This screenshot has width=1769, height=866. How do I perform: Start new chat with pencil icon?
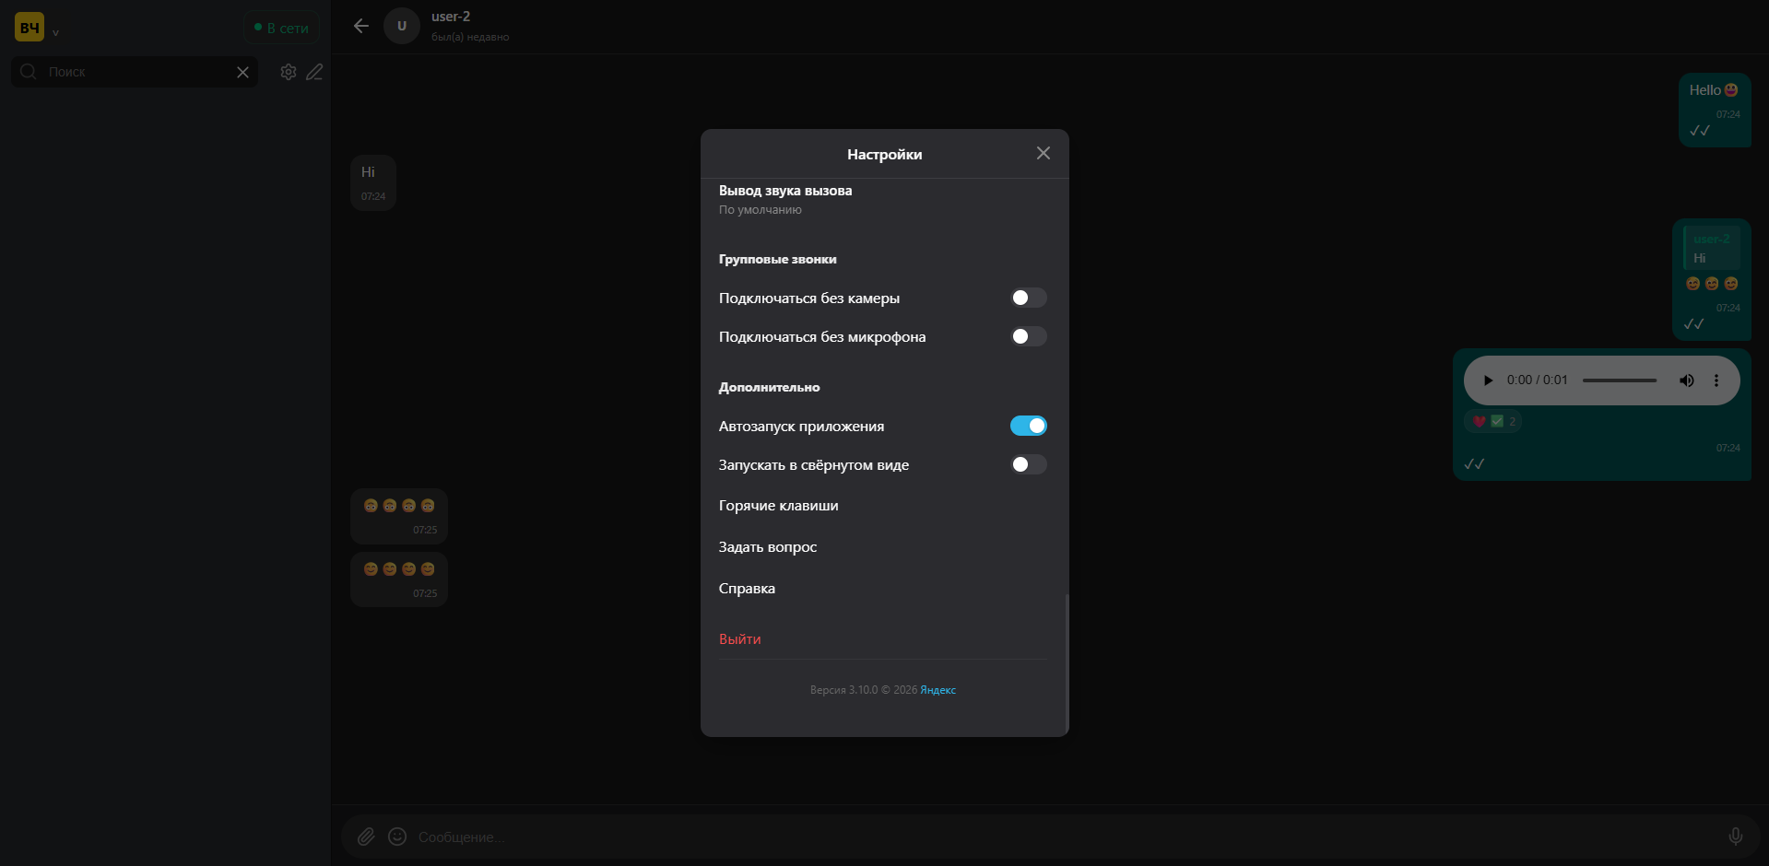tap(314, 72)
